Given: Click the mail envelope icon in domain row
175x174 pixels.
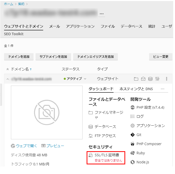Looking at the screenshot, I should (143, 79).
